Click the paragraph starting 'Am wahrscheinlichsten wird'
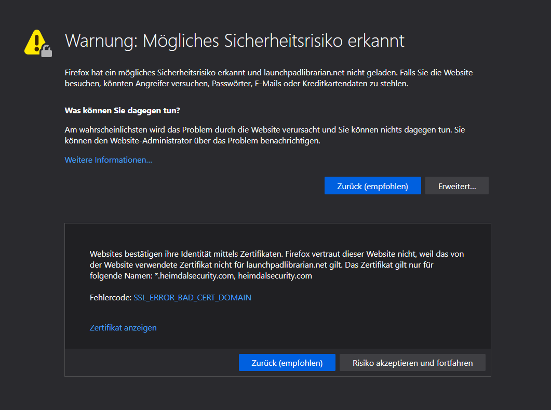551x410 pixels. (268, 135)
